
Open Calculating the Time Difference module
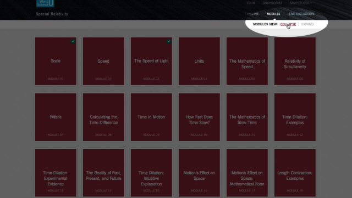103,117
